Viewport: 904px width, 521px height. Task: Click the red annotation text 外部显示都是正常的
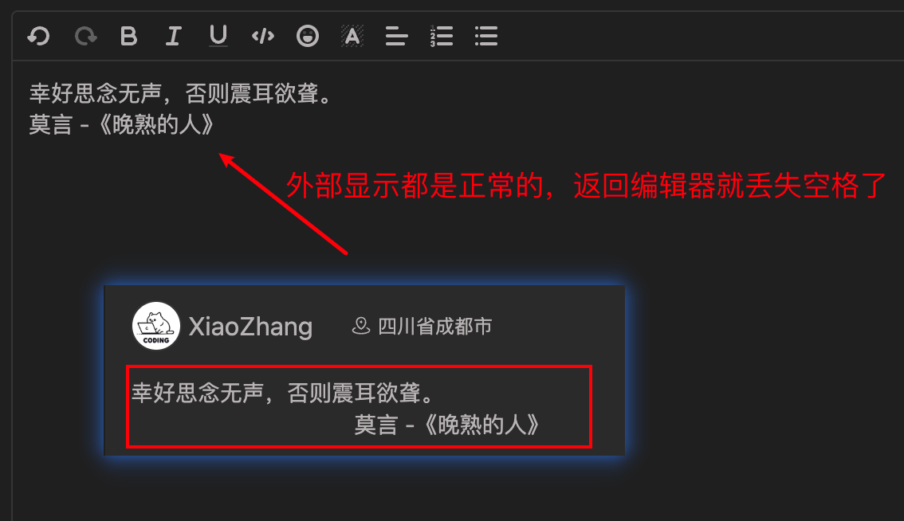[415, 186]
